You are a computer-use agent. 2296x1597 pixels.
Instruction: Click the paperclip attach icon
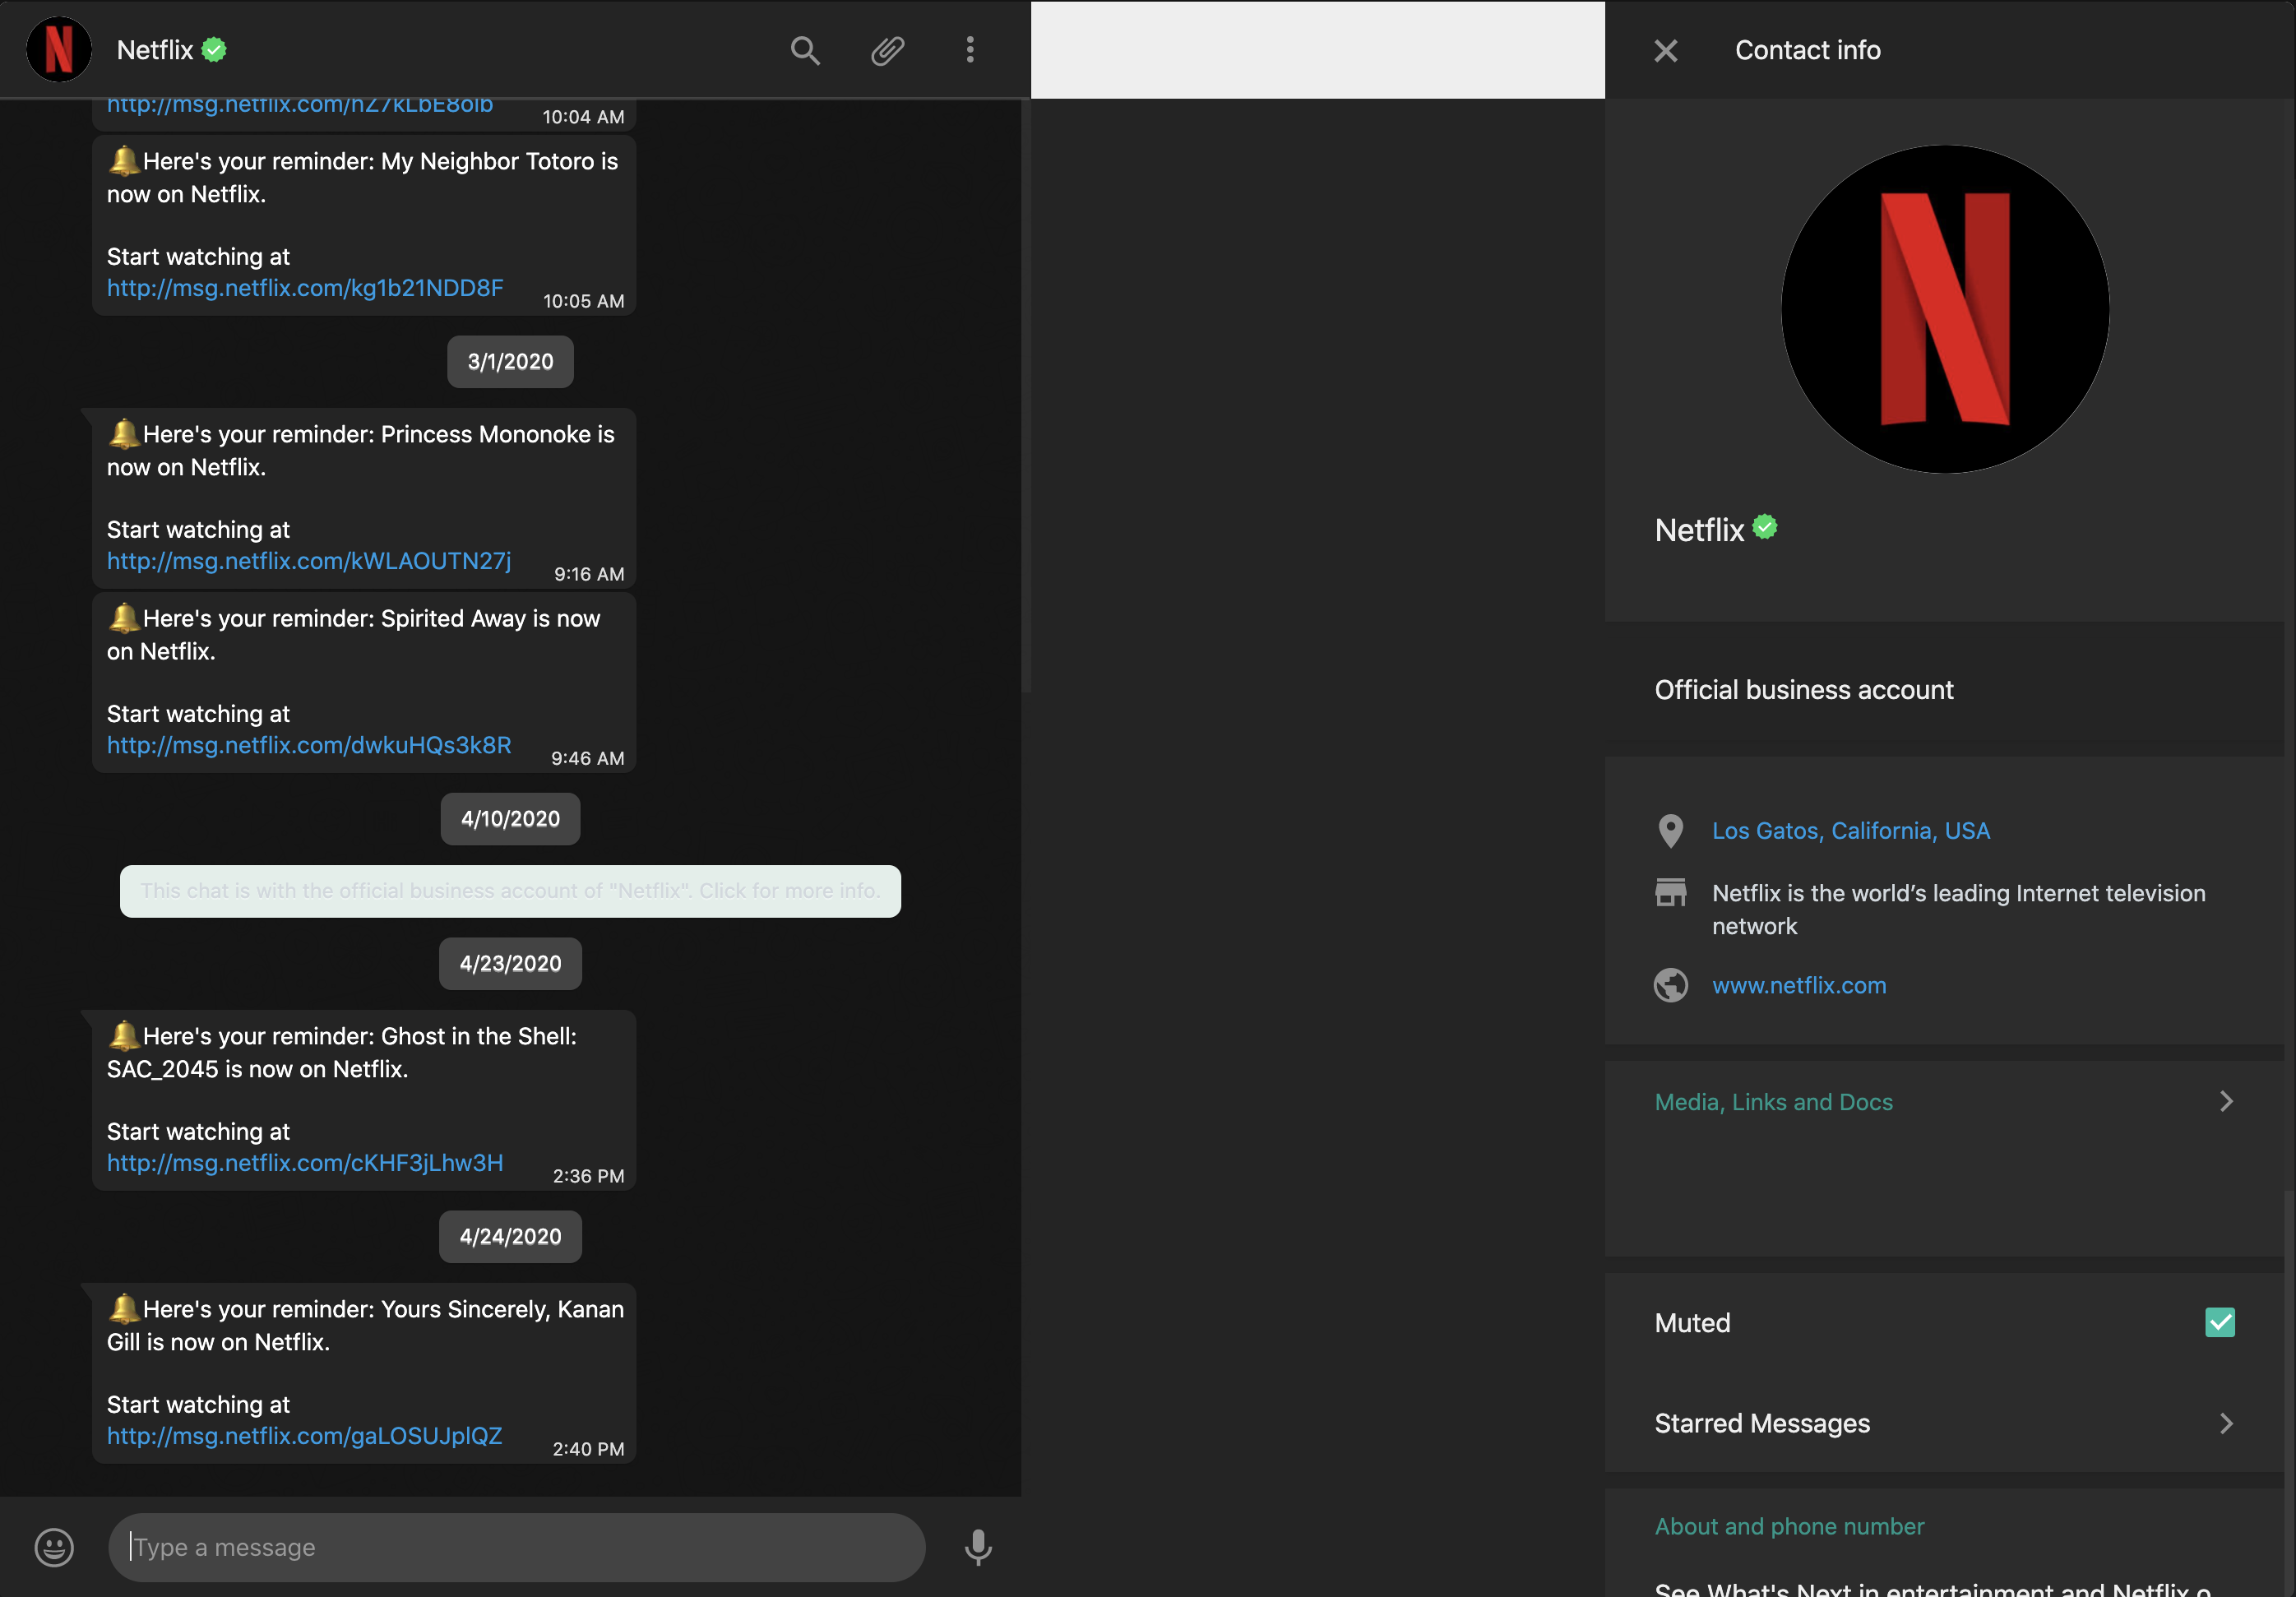[887, 50]
